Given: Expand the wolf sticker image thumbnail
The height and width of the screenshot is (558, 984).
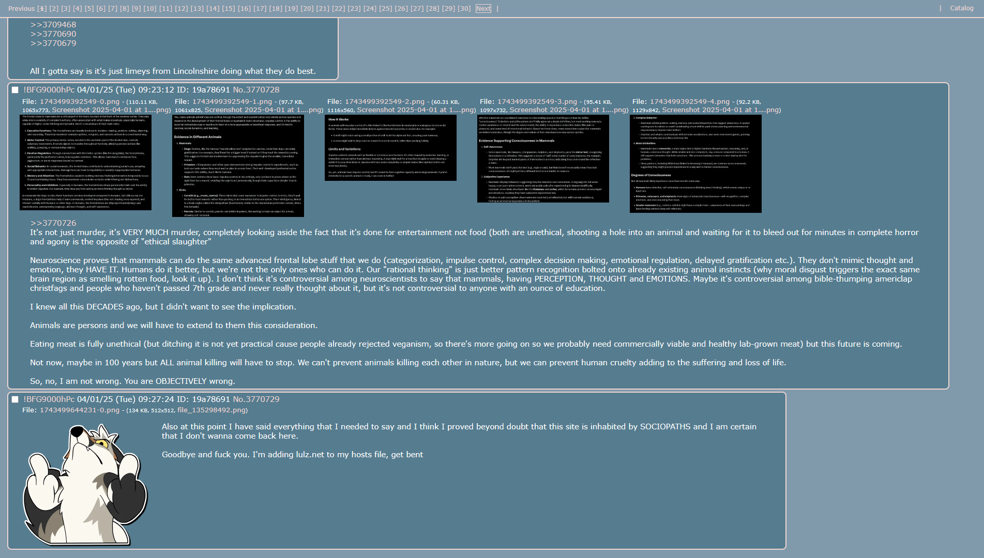Looking at the screenshot, I should pyautogui.click(x=85, y=485).
